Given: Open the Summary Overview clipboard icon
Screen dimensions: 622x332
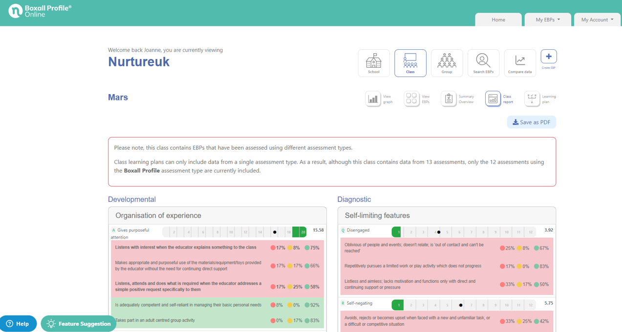Looking at the screenshot, I should [x=449, y=98].
